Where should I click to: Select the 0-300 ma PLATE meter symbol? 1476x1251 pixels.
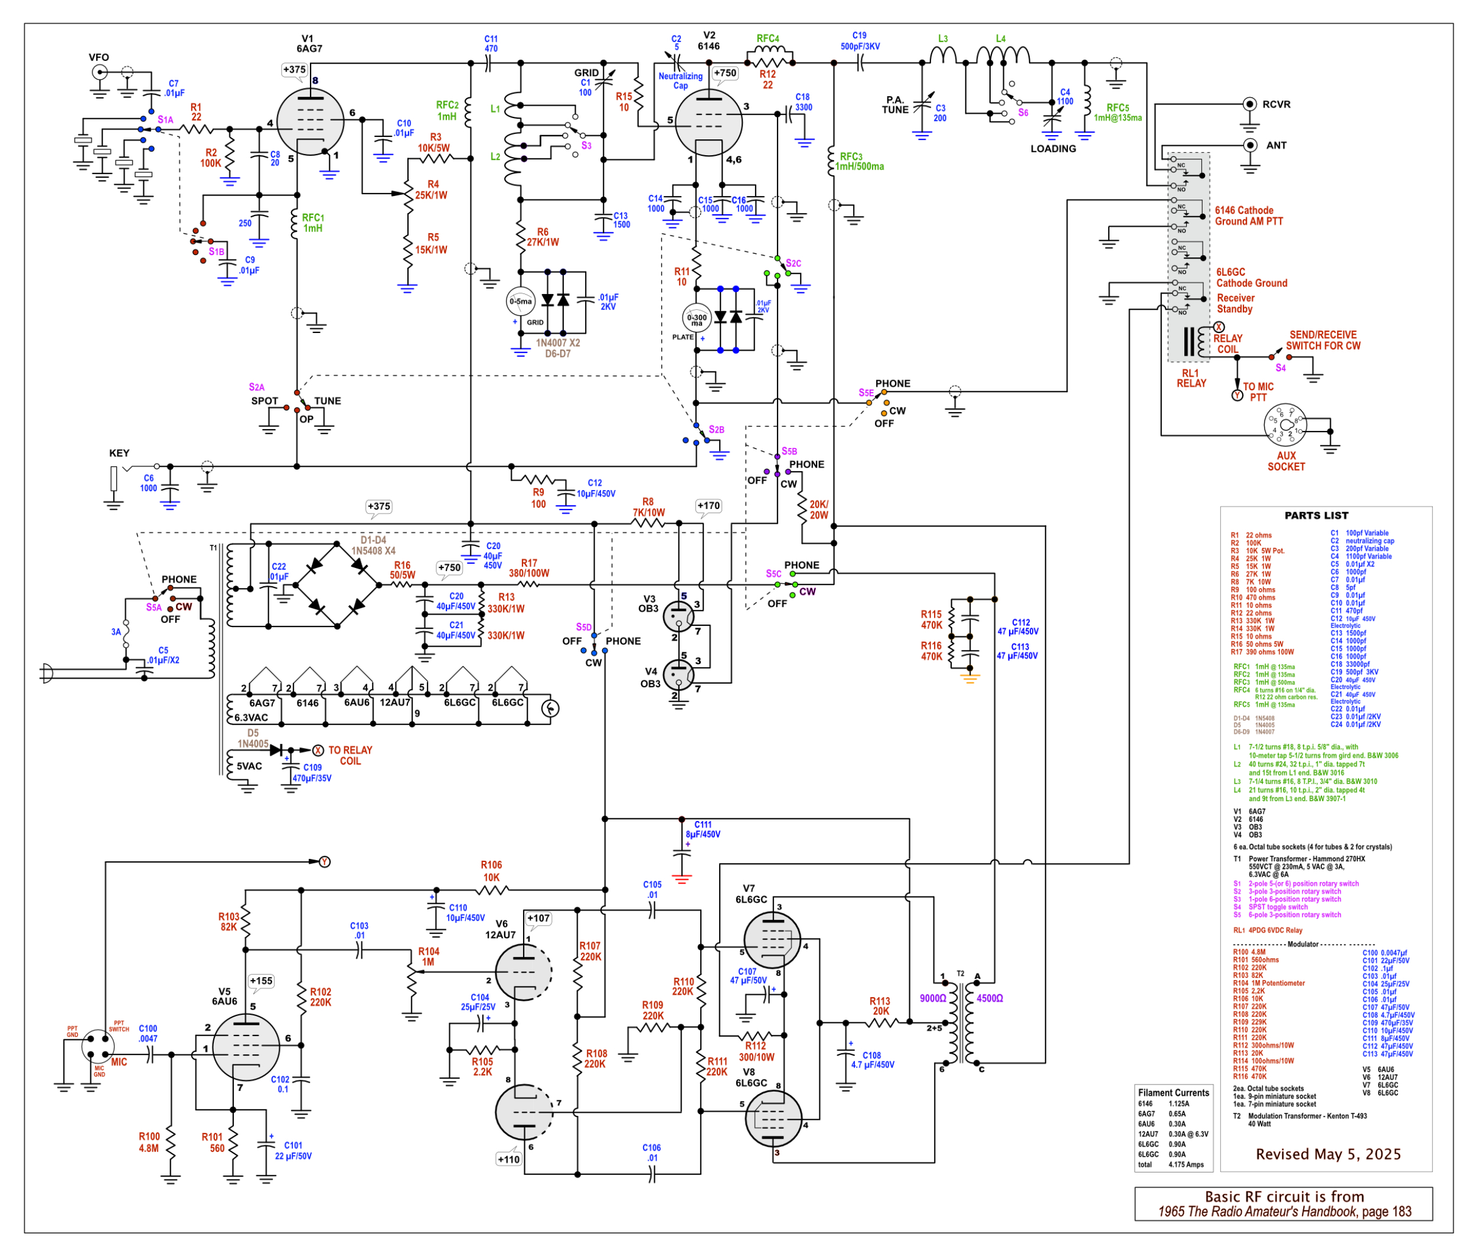coord(697,318)
